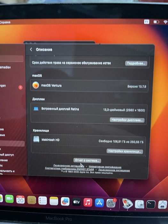Click the Отчет о системе... button
168x224 pixels.
pyautogui.click(x=87, y=160)
